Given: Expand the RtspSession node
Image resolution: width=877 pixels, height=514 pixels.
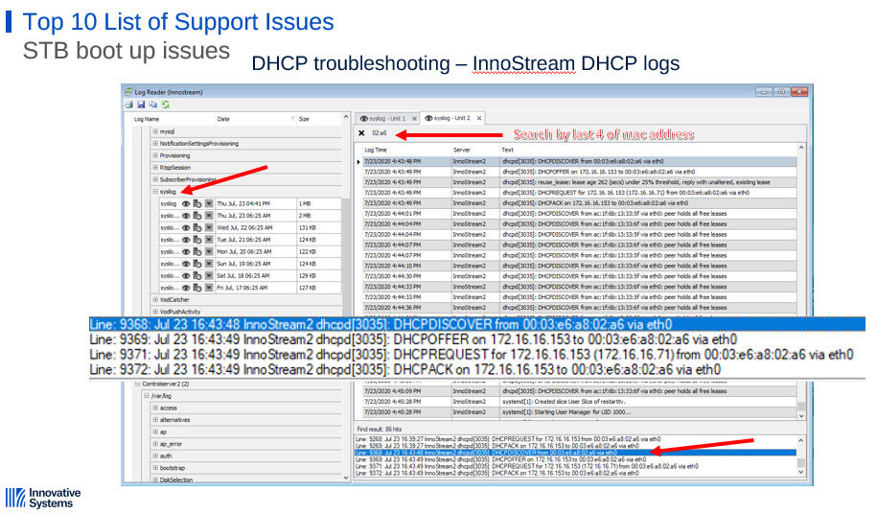Looking at the screenshot, I should pos(155,167).
